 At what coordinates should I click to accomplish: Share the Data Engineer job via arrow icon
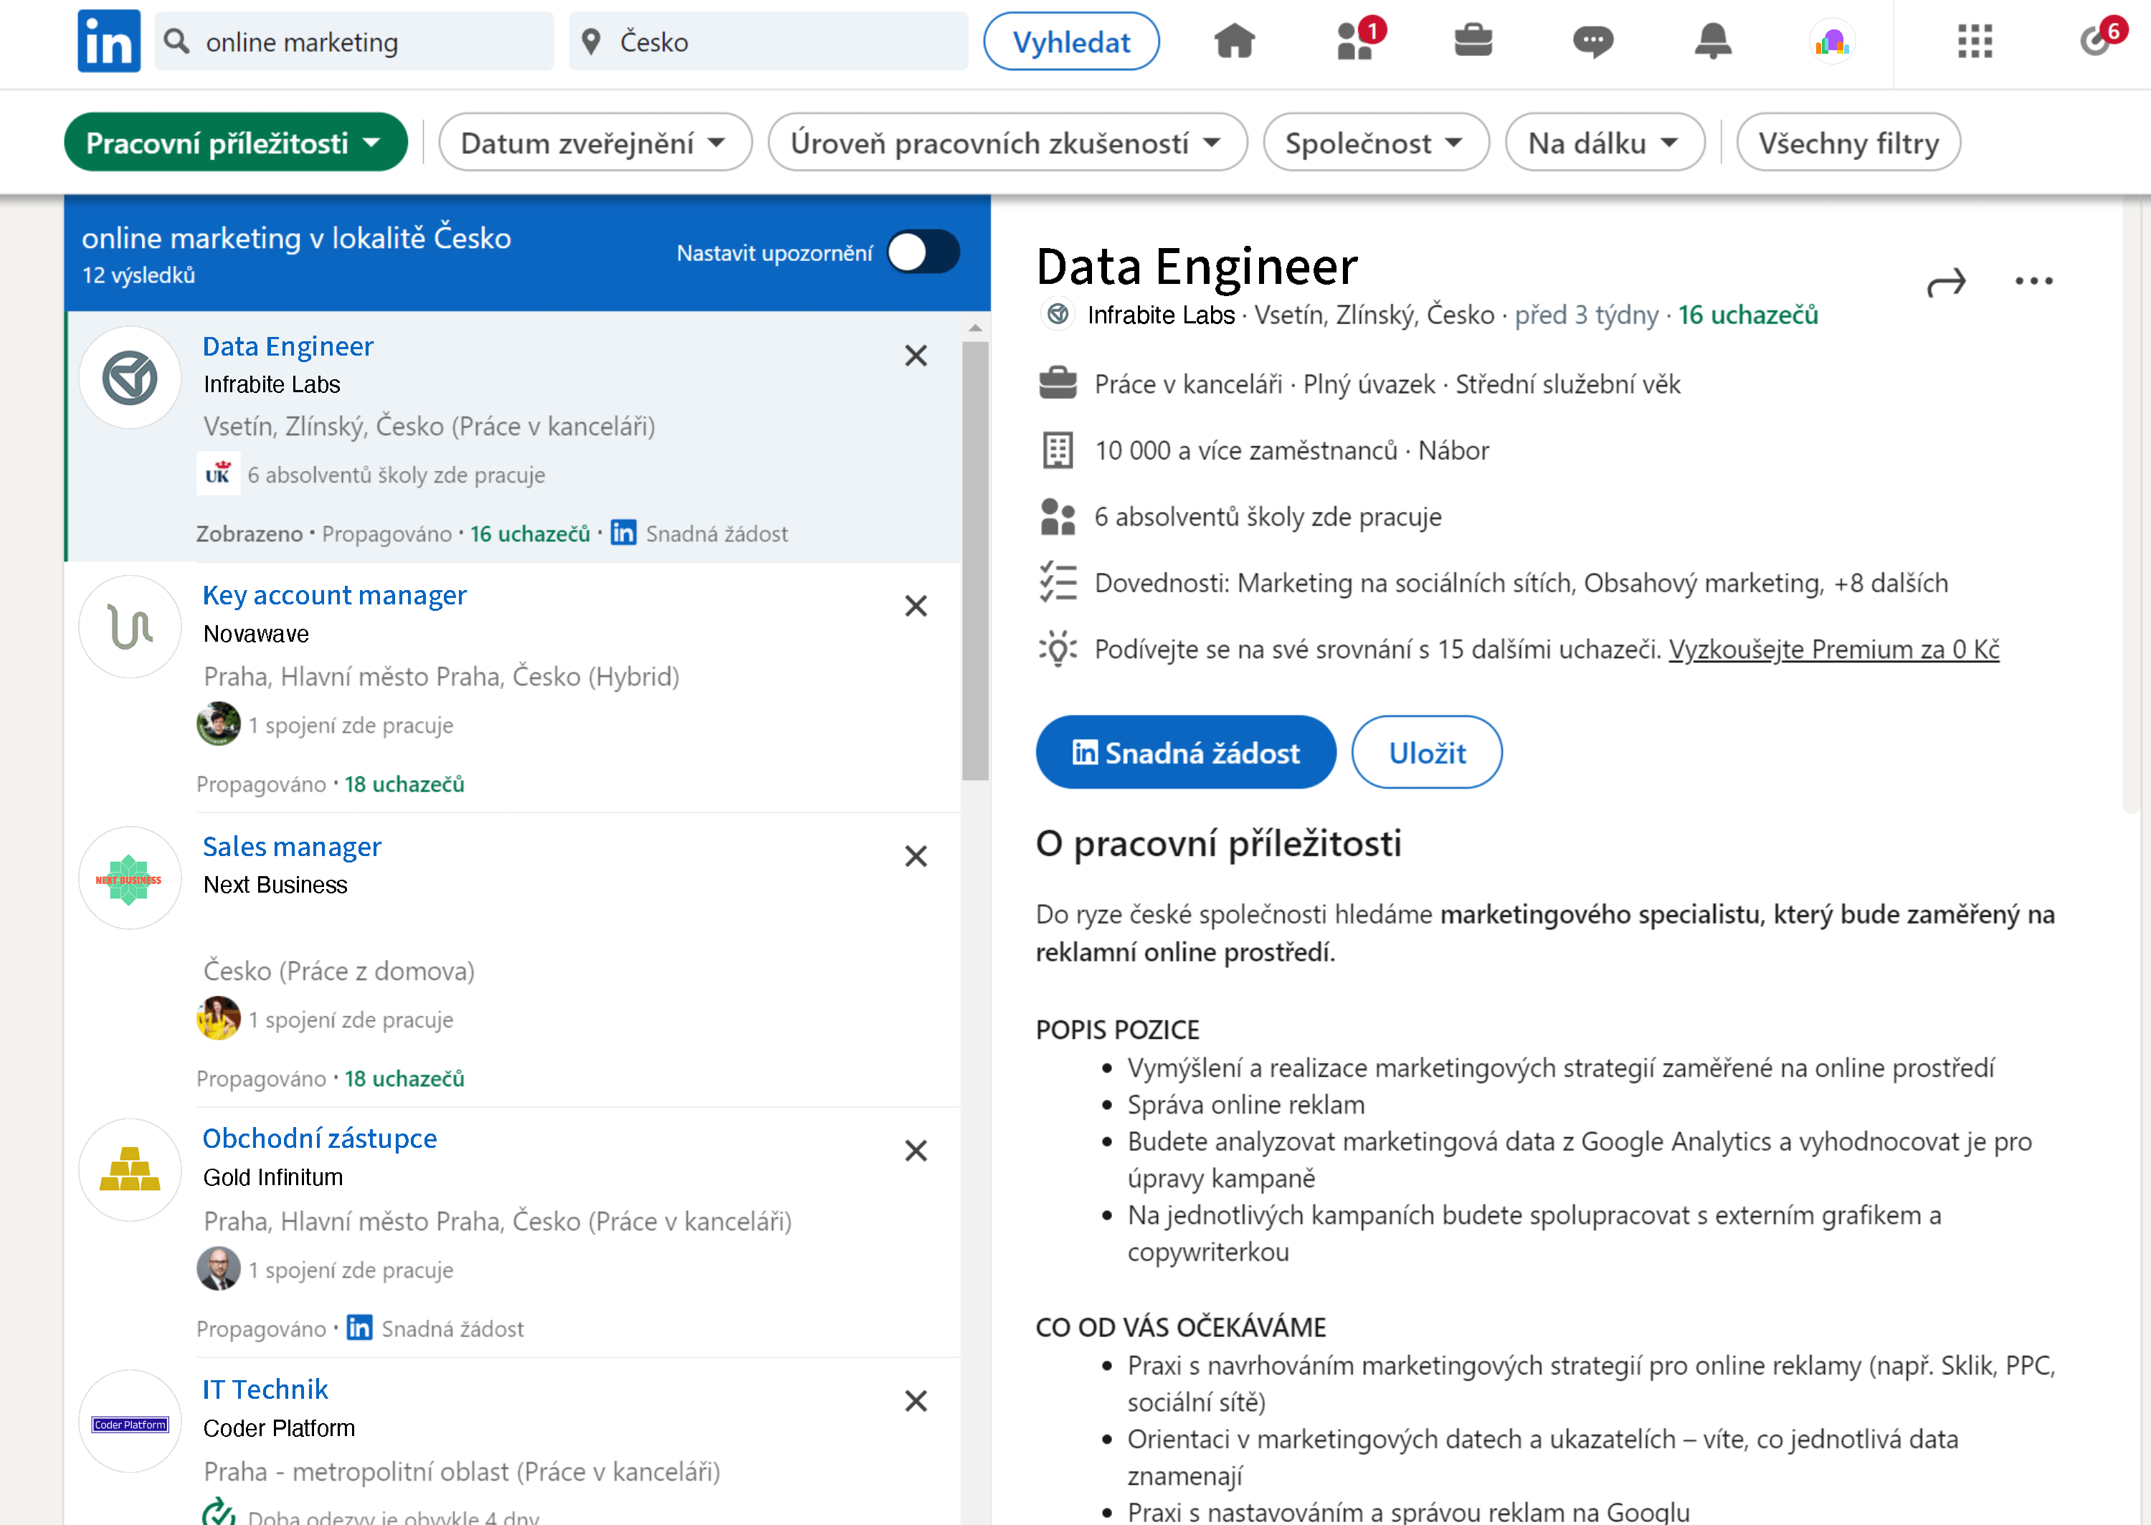click(x=1945, y=282)
